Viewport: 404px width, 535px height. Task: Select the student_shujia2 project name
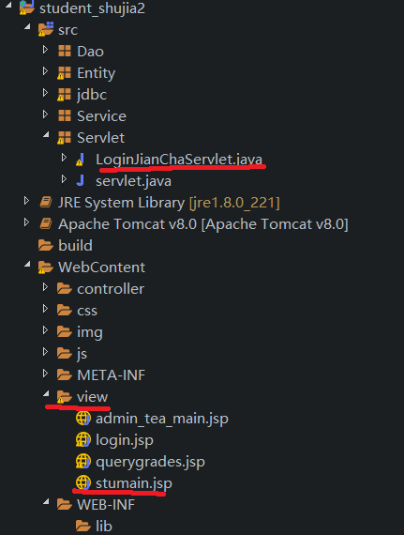92,8
